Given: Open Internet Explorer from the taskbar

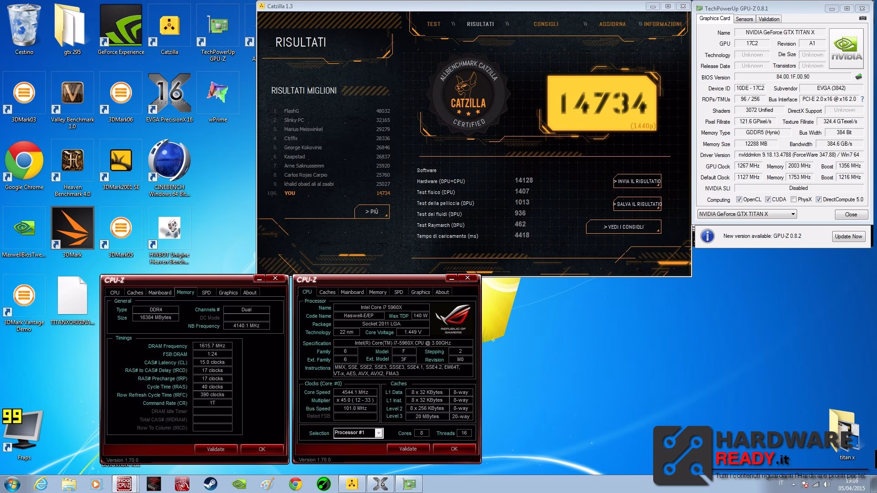Looking at the screenshot, I should click(x=42, y=484).
